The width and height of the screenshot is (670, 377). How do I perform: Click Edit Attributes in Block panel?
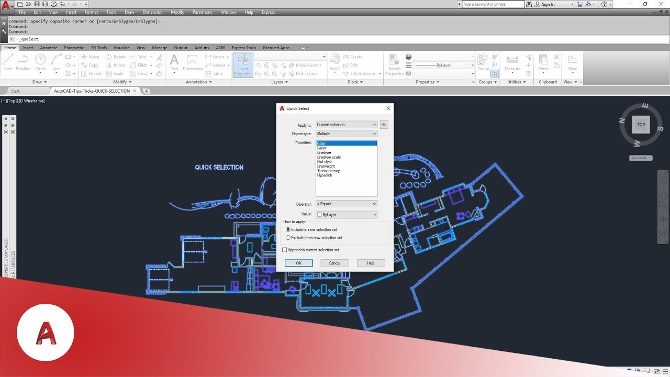[360, 74]
